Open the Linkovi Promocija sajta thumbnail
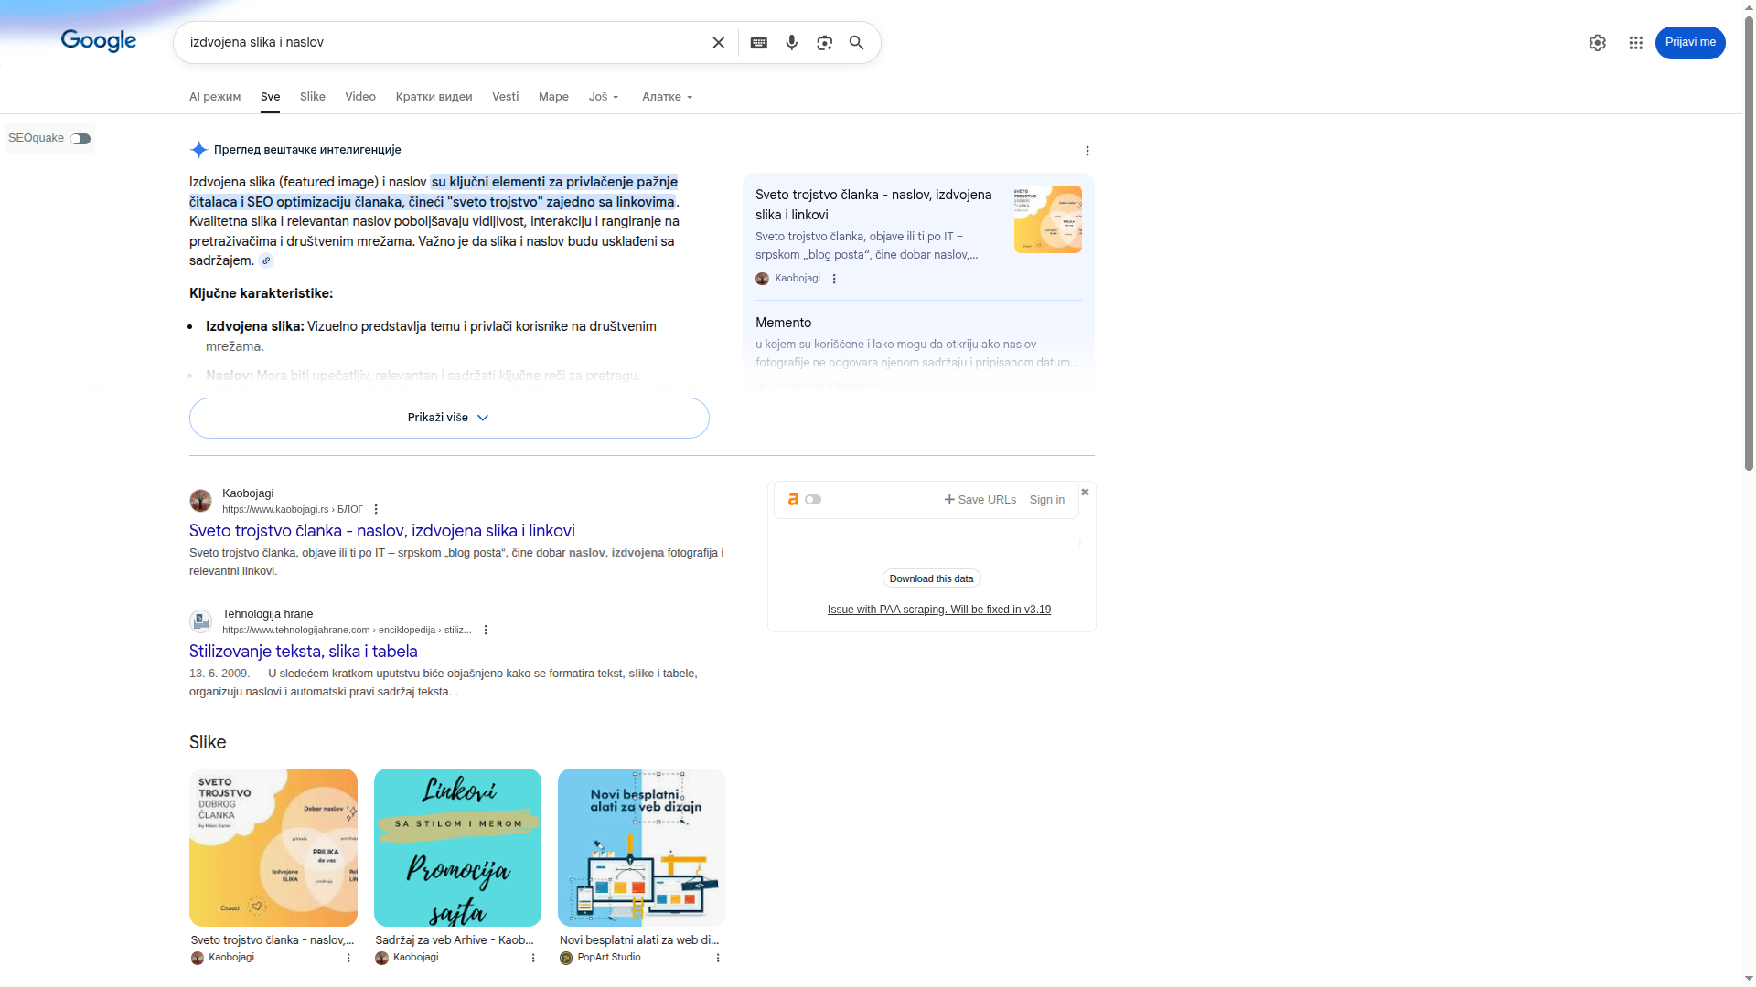 (x=457, y=847)
